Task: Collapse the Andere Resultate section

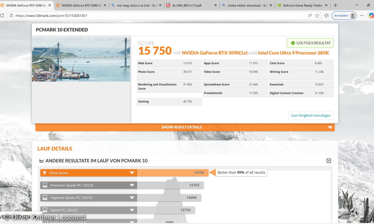Action: click(328, 161)
